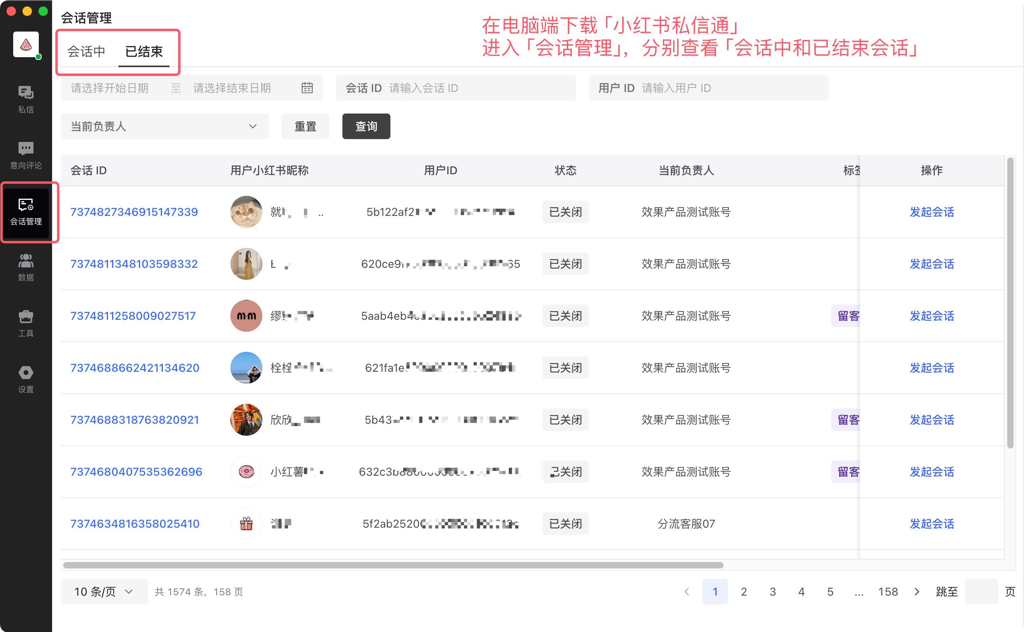The height and width of the screenshot is (632, 1024).
Task: Click the start date field 请选择开始日期
Action: [x=110, y=88]
